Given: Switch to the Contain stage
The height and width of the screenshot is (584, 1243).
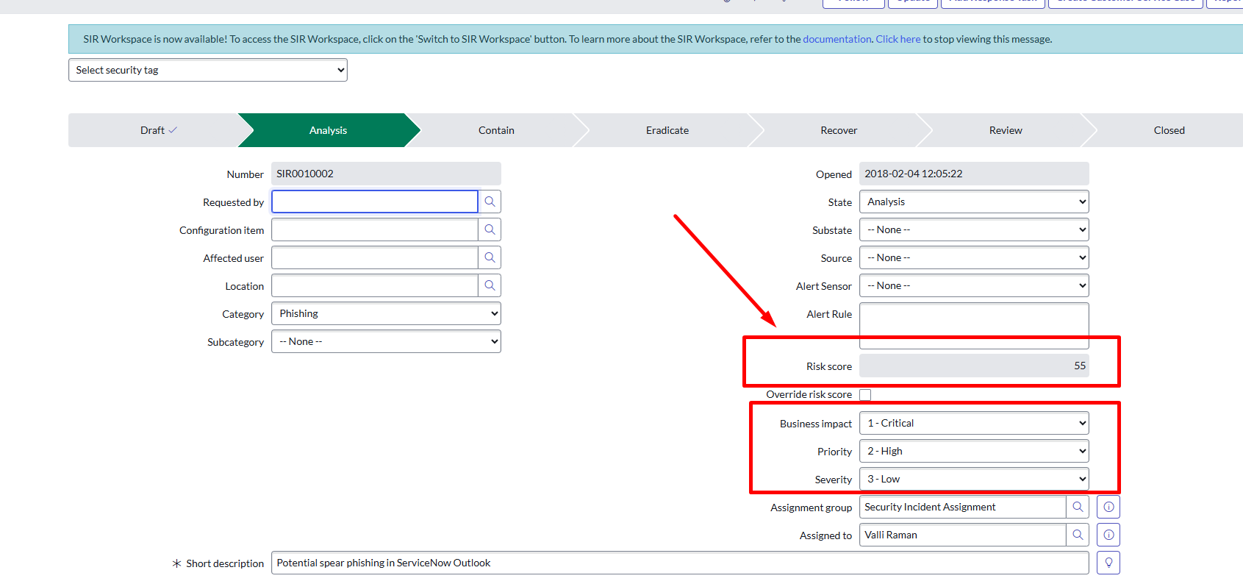Looking at the screenshot, I should (x=496, y=130).
